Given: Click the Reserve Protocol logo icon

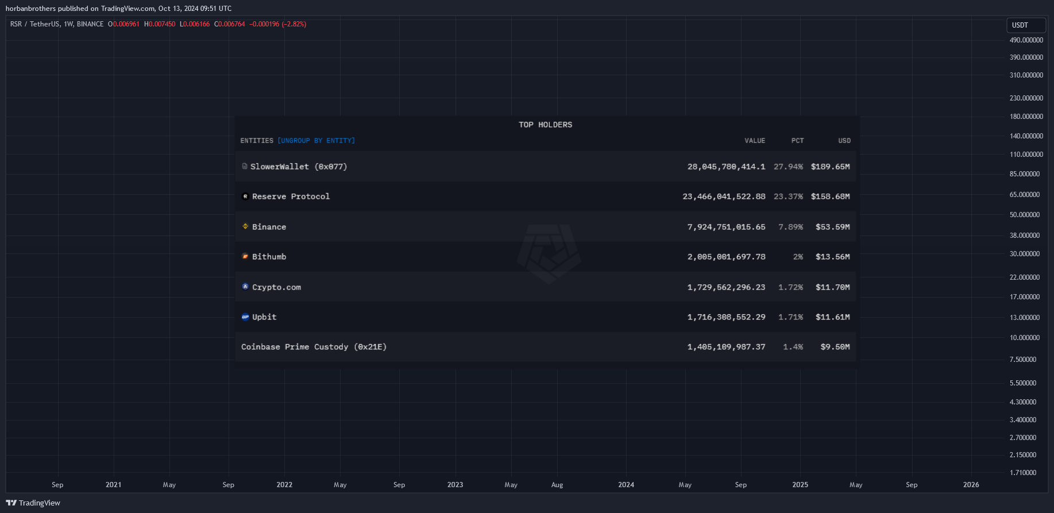Looking at the screenshot, I should point(245,196).
